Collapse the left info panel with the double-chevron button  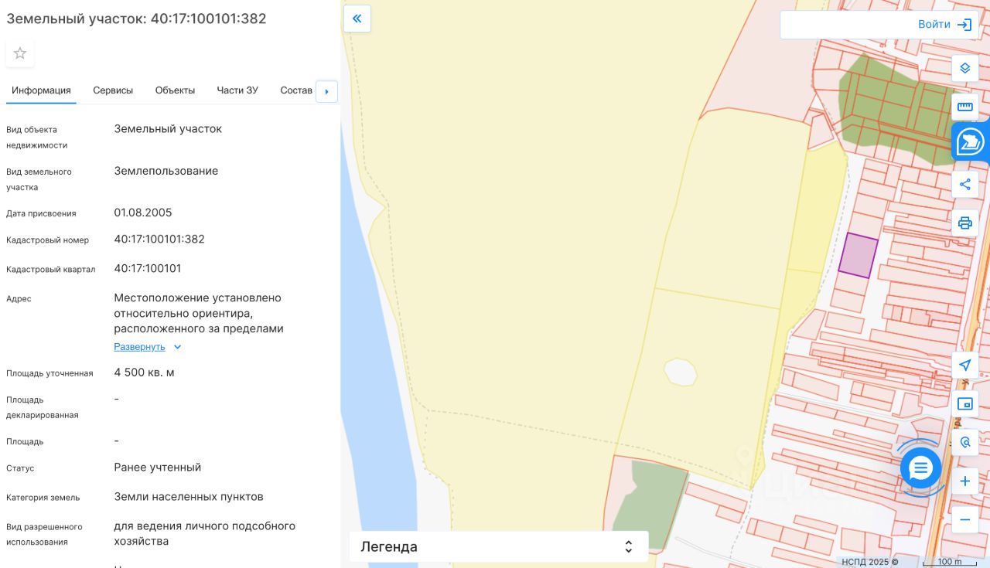click(x=357, y=19)
